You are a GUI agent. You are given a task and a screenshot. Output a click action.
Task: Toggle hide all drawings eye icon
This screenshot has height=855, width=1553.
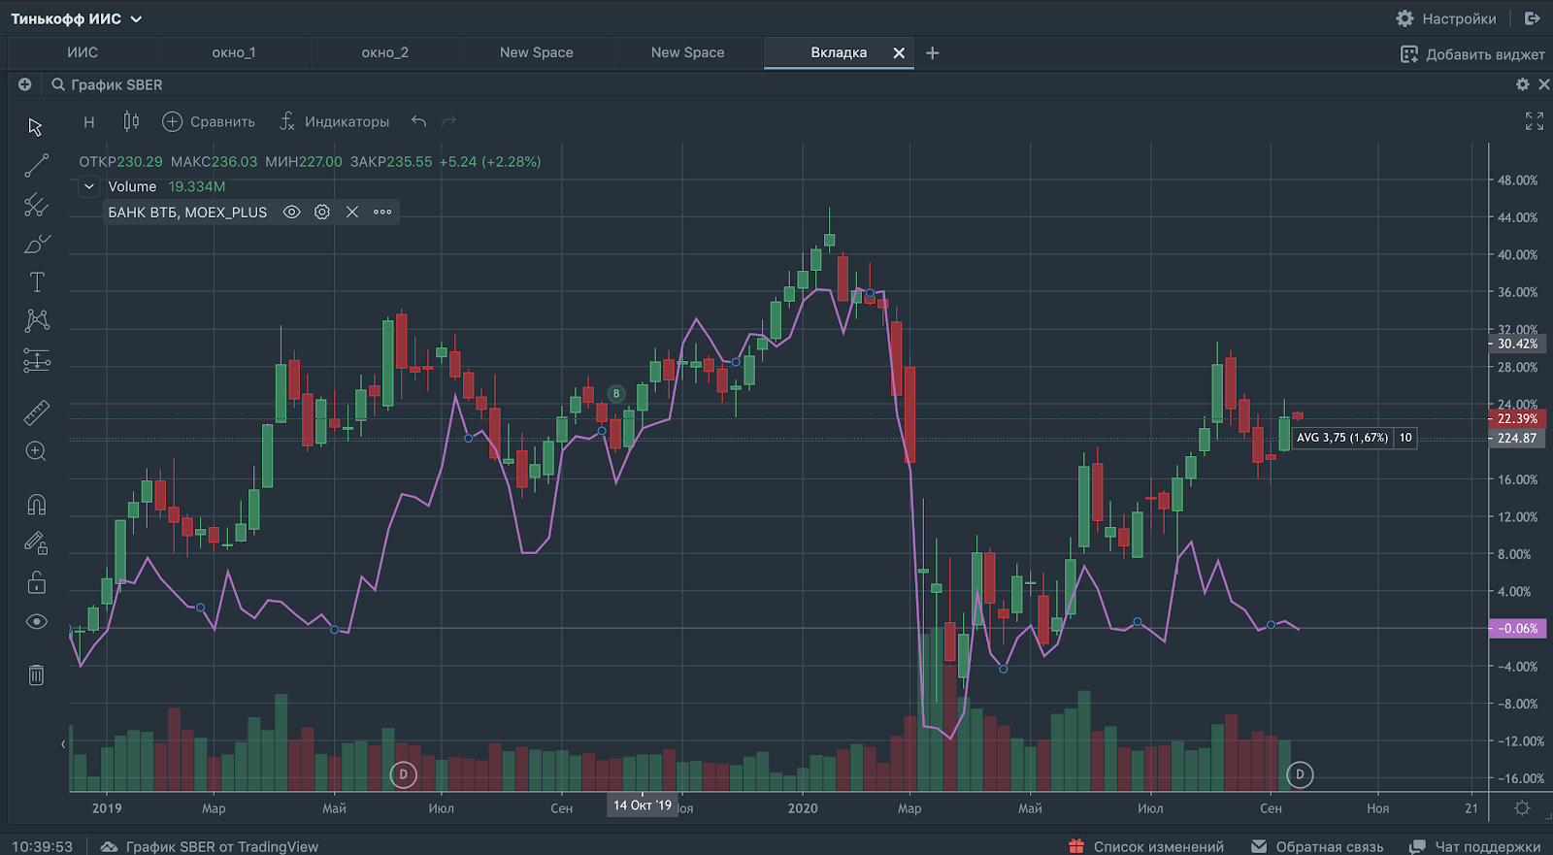tap(36, 622)
